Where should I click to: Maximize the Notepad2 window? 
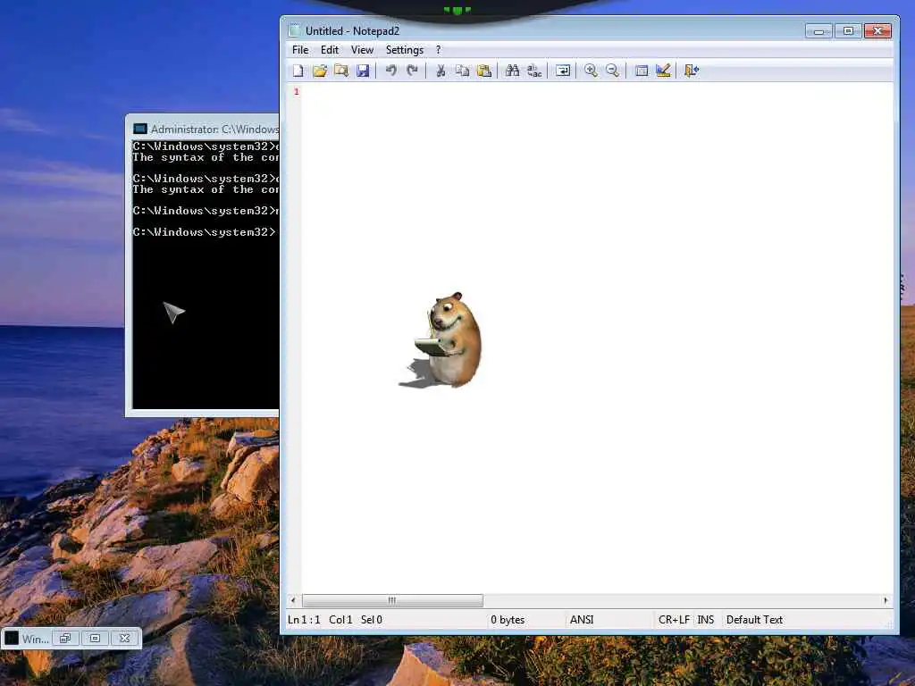pos(848,31)
